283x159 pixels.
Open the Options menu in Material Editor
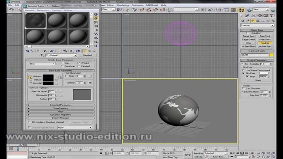pos(57,10)
